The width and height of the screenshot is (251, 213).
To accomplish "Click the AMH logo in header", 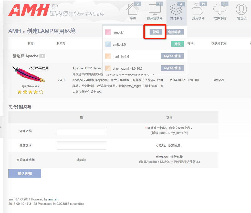I will pyautogui.click(x=28, y=10).
